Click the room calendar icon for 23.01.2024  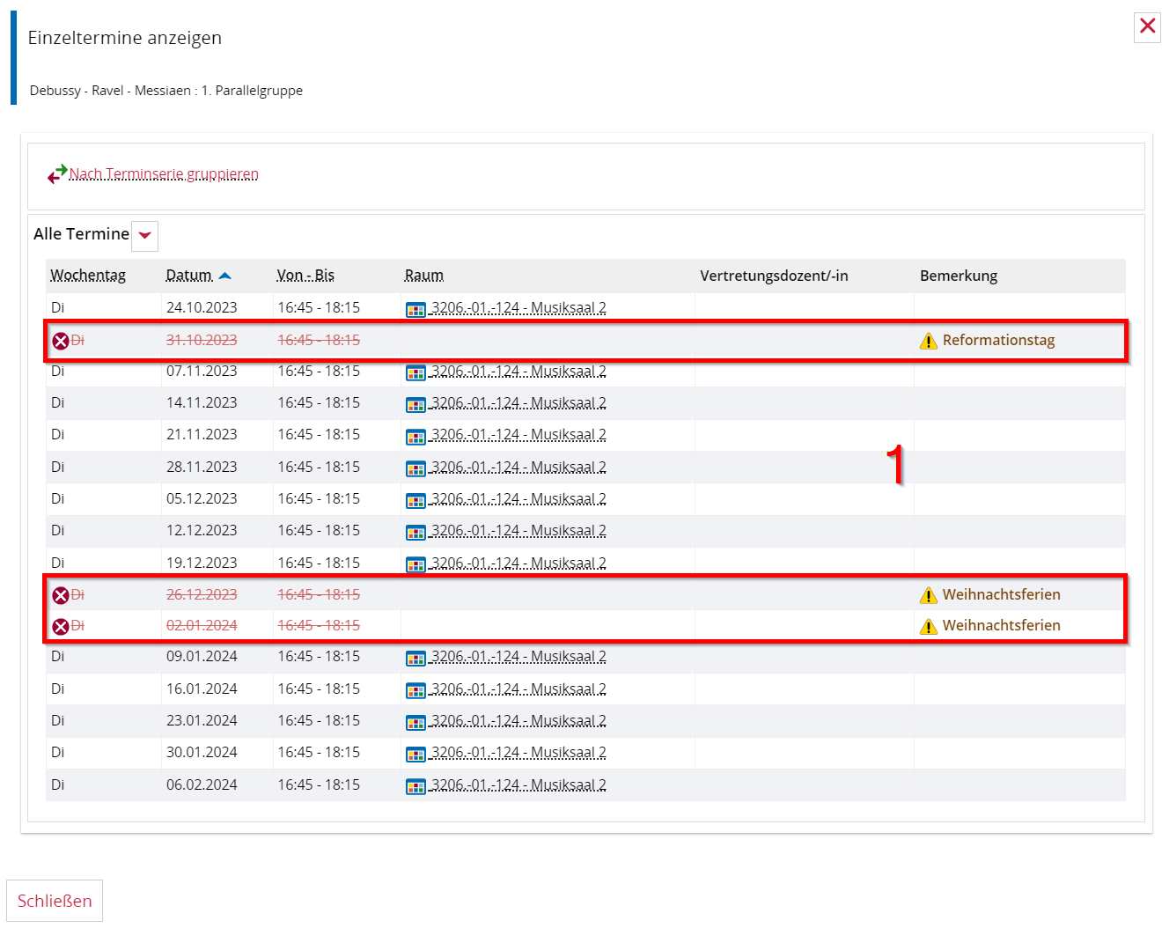coord(416,722)
